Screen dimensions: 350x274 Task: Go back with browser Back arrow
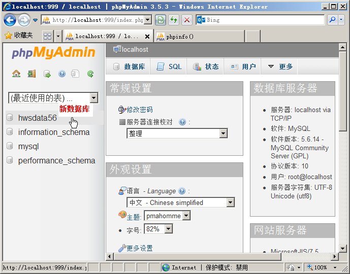pos(10,20)
